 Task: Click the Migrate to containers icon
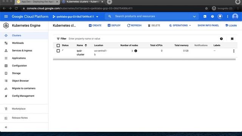point(6,88)
